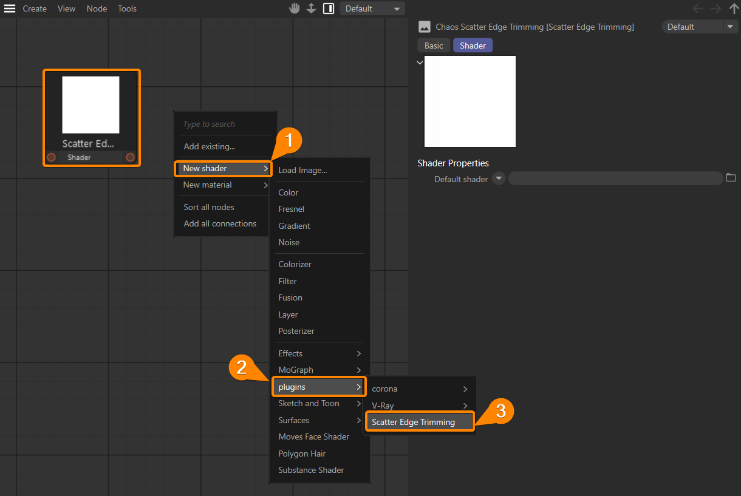Select Scatter Edge Trimming from plugins submenu

[418, 422]
